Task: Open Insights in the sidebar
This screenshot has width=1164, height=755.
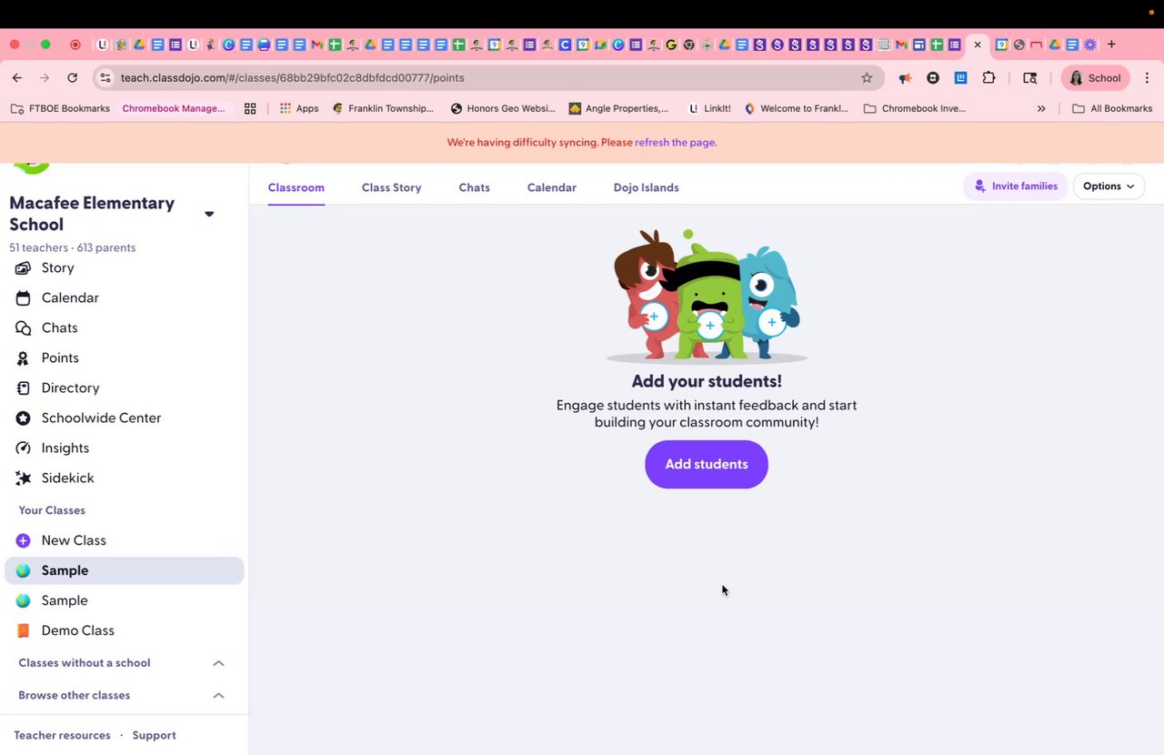Action: click(x=65, y=448)
